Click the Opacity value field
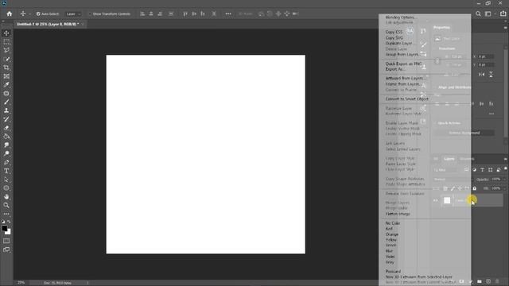 click(496, 179)
